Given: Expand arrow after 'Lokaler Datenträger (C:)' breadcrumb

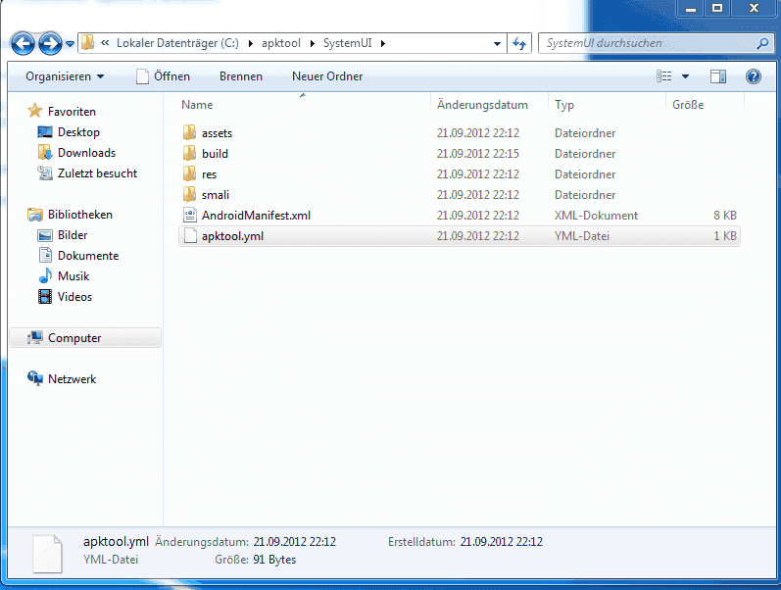Looking at the screenshot, I should (x=250, y=43).
